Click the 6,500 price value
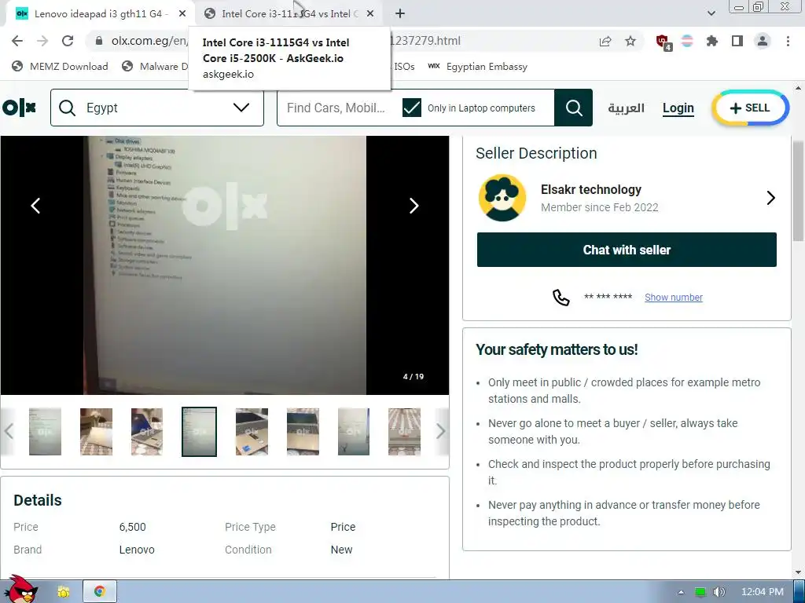Image resolution: width=805 pixels, height=603 pixels. pos(132,527)
